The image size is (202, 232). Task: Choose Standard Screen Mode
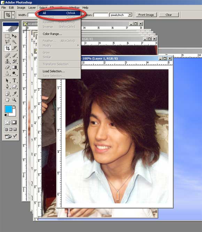coord(6,129)
